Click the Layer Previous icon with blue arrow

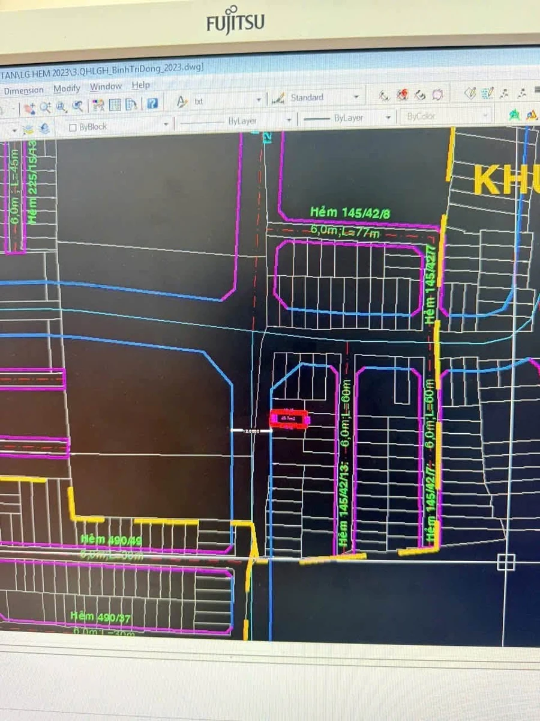tap(44, 129)
